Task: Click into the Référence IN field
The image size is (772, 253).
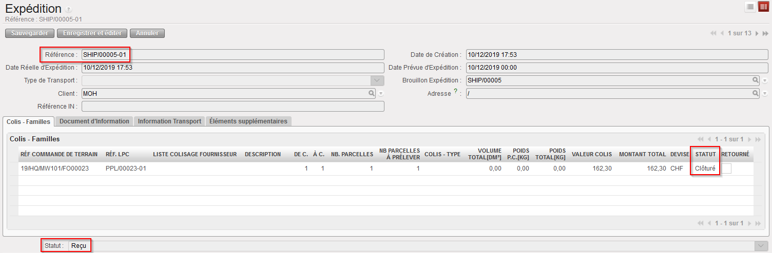Action: [233, 107]
